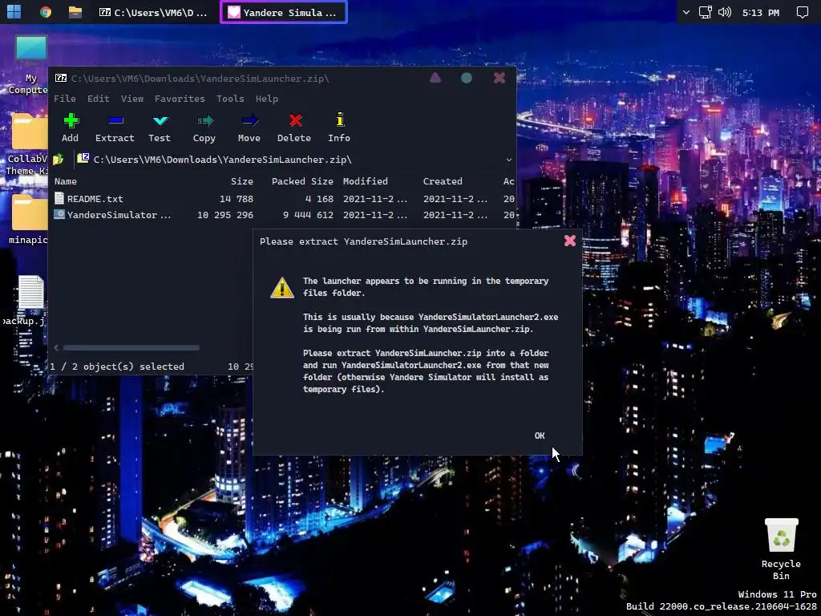
Task: Open the clock showing 5:13 PM
Action: pos(760,13)
